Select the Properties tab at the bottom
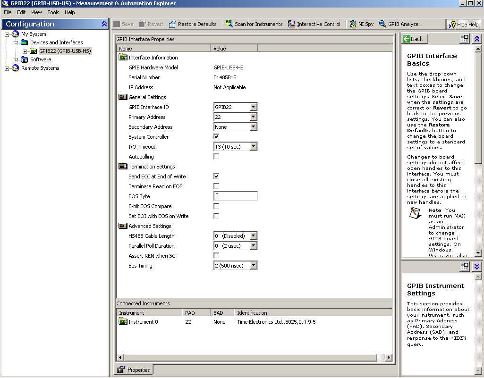Viewport: 484px width, 378px height. [x=134, y=370]
